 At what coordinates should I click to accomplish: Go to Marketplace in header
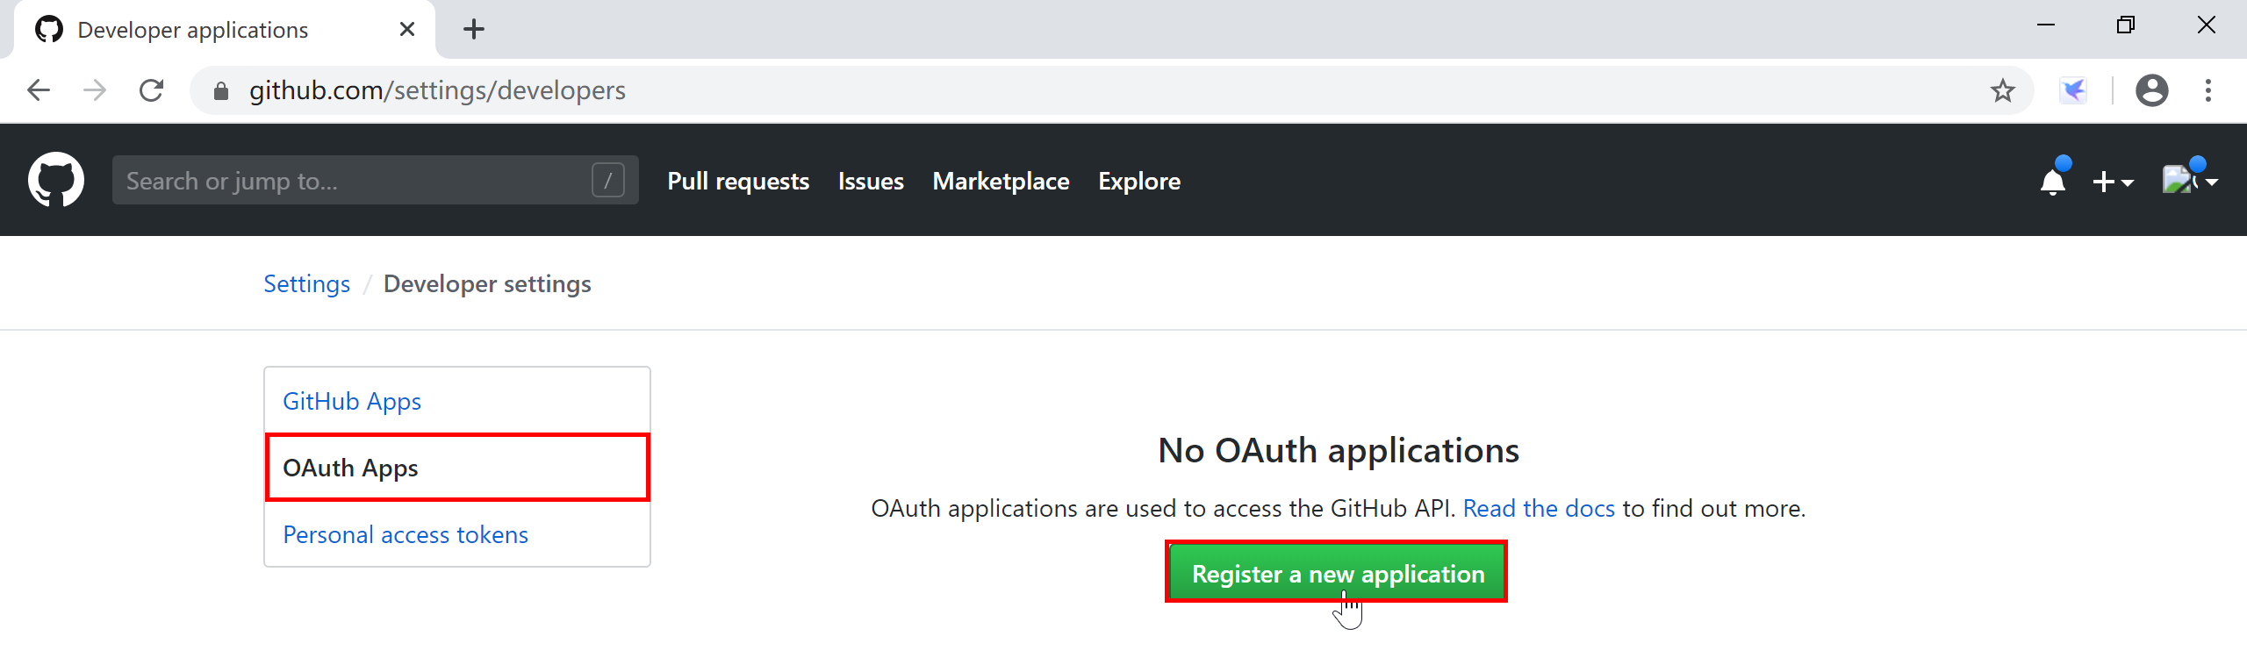tap(1001, 181)
